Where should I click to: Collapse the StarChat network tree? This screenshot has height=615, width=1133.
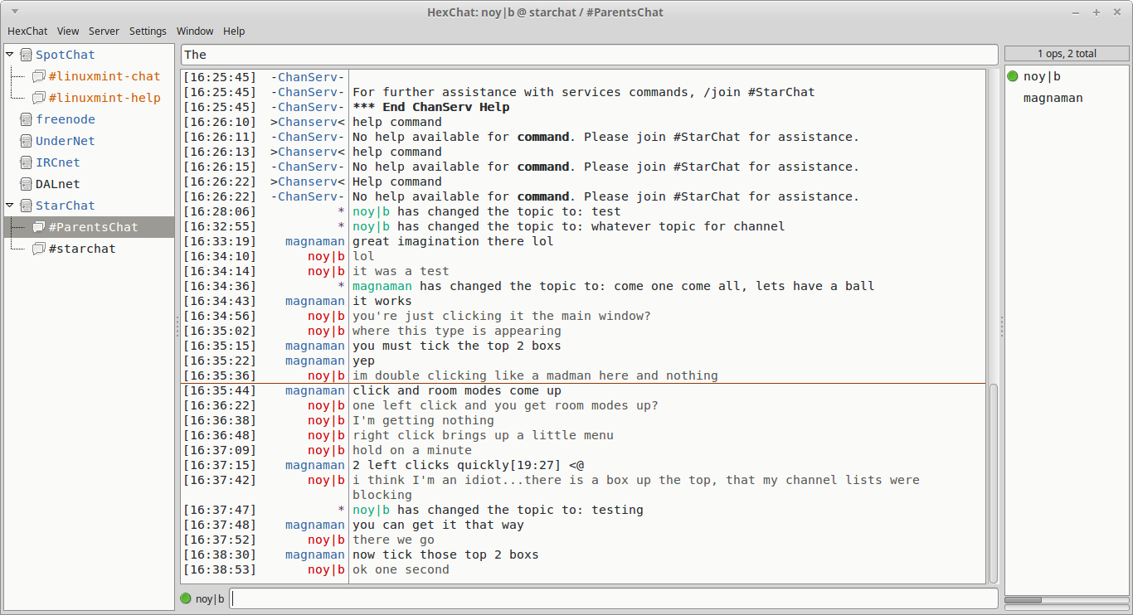tap(10, 206)
